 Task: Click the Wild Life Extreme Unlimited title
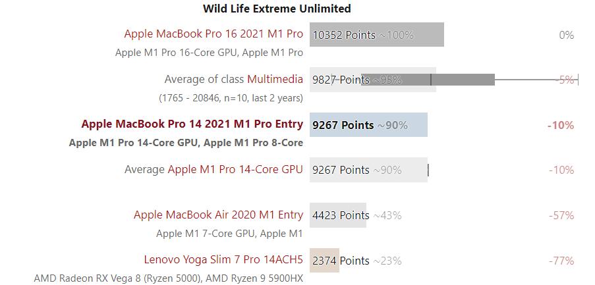click(x=277, y=9)
